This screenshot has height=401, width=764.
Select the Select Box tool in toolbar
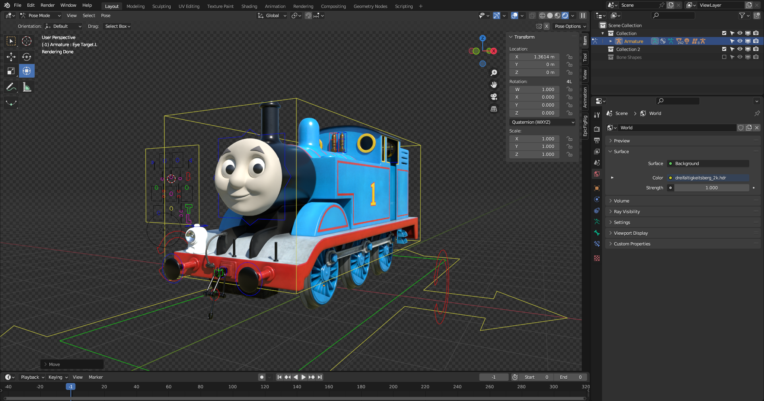(x=11, y=41)
